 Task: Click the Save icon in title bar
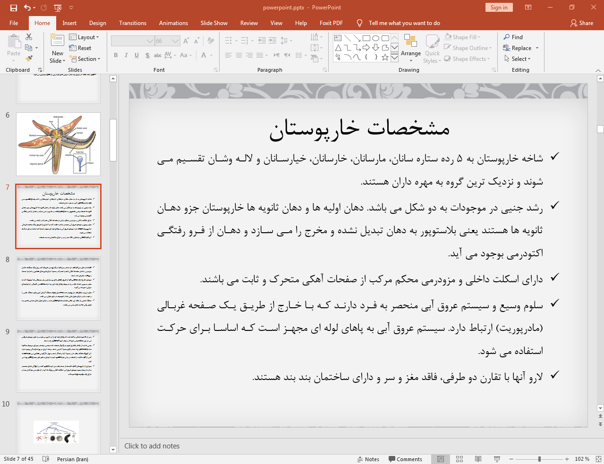[x=13, y=8]
